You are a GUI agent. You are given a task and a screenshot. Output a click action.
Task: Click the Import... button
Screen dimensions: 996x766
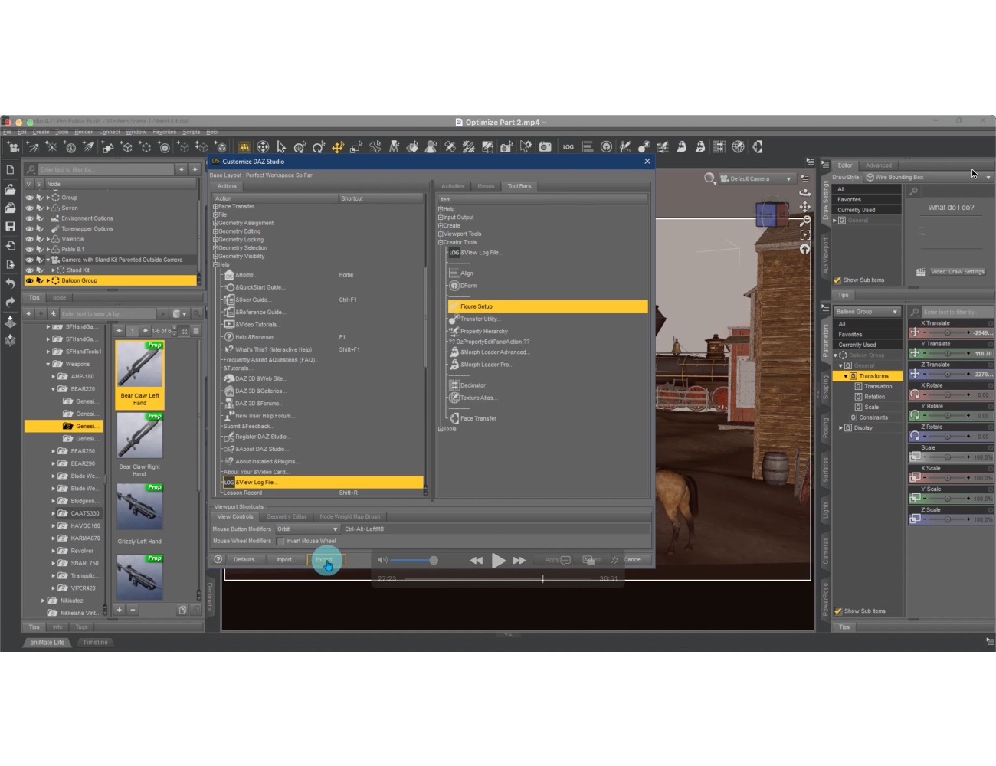285,560
